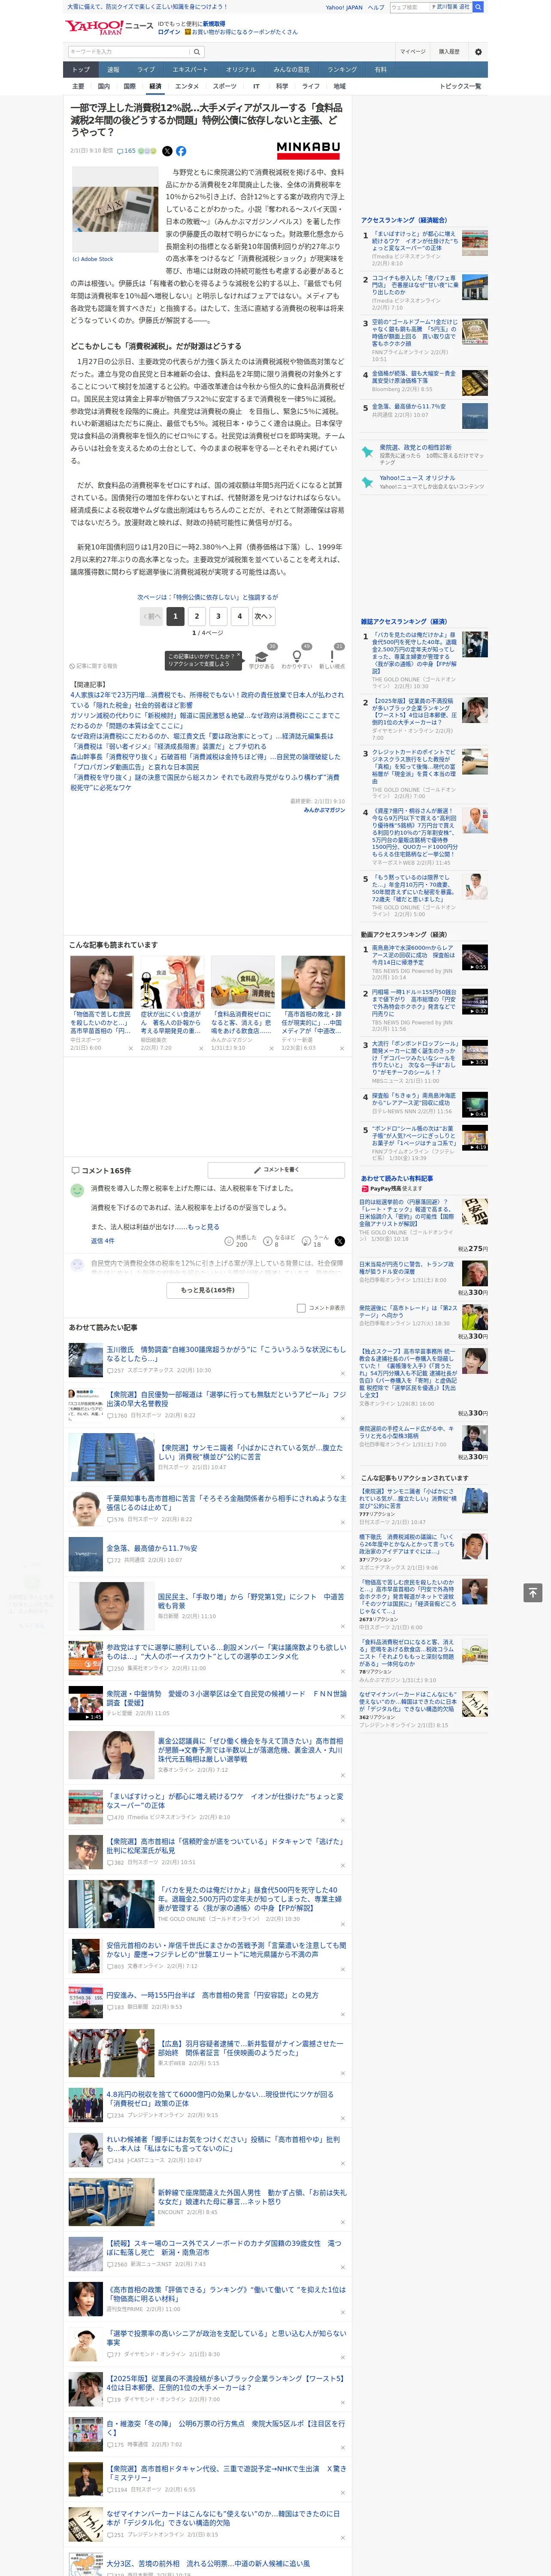The width and height of the screenshot is (551, 2576).
Task: Expand first comment with もっと見る
Action: point(203,1226)
